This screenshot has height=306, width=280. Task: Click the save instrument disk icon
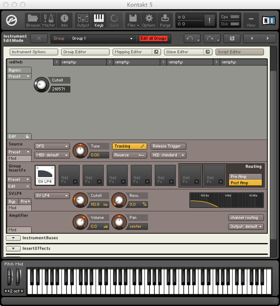tap(232, 38)
